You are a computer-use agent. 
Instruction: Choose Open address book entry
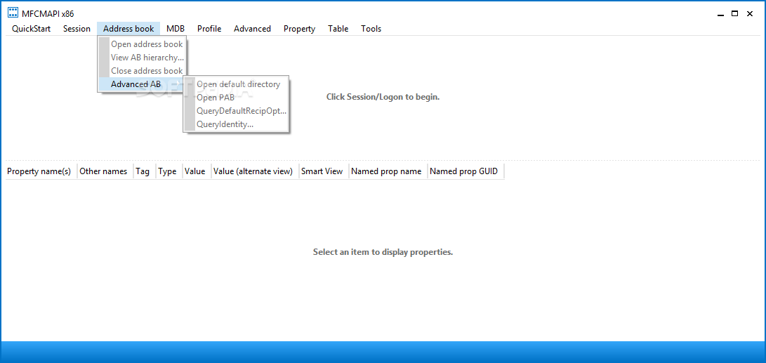(x=142, y=44)
